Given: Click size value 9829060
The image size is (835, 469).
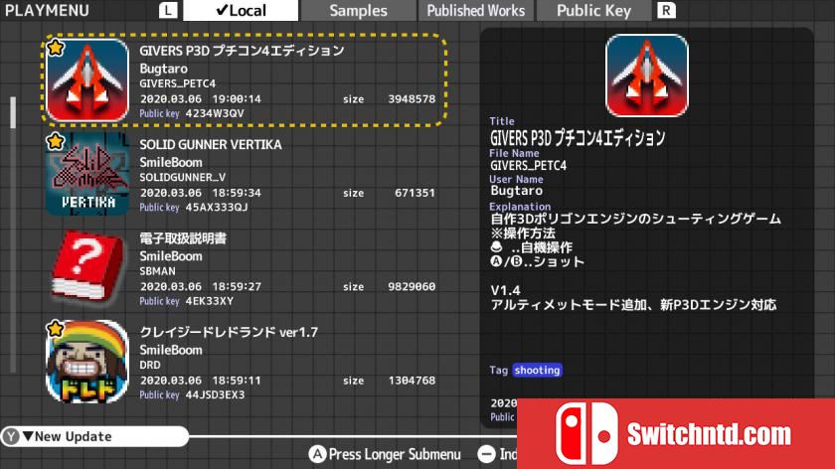Looking at the screenshot, I should (x=412, y=286).
